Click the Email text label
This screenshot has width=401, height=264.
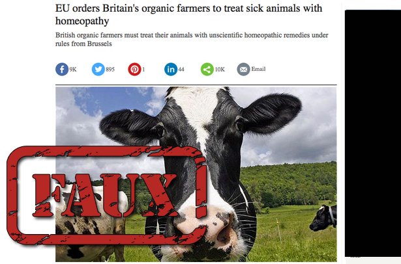coord(259,69)
